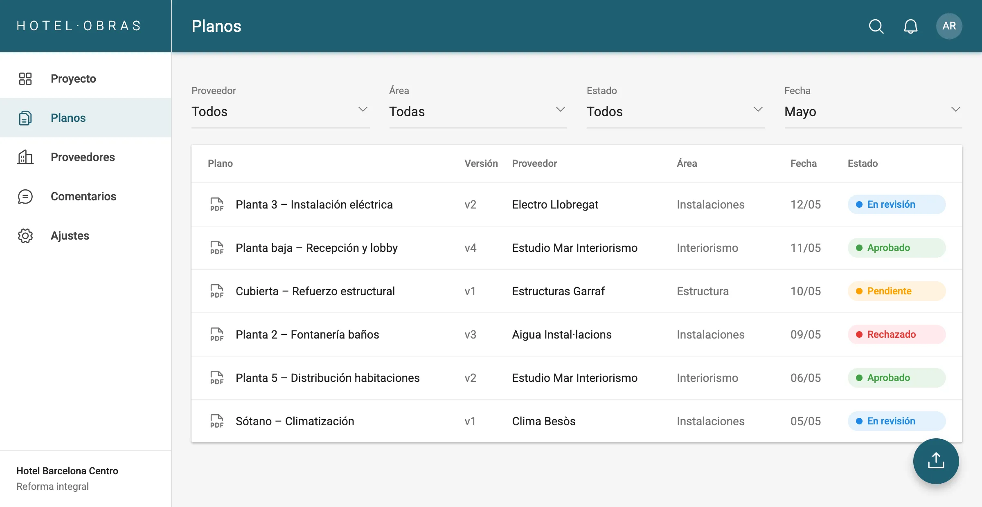Image resolution: width=982 pixels, height=507 pixels.
Task: Click PDF icon for Planta 2 Fontanería baños
Action: pos(217,334)
